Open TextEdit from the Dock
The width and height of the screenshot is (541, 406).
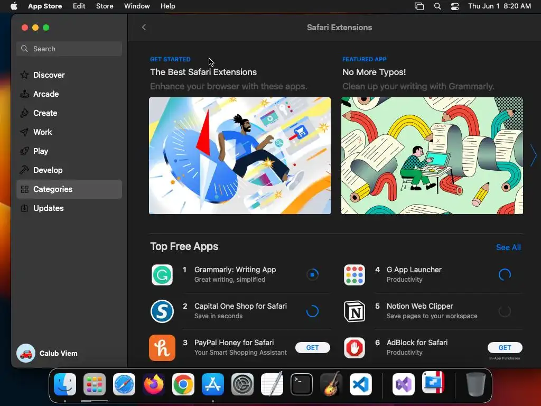pyautogui.click(x=272, y=384)
